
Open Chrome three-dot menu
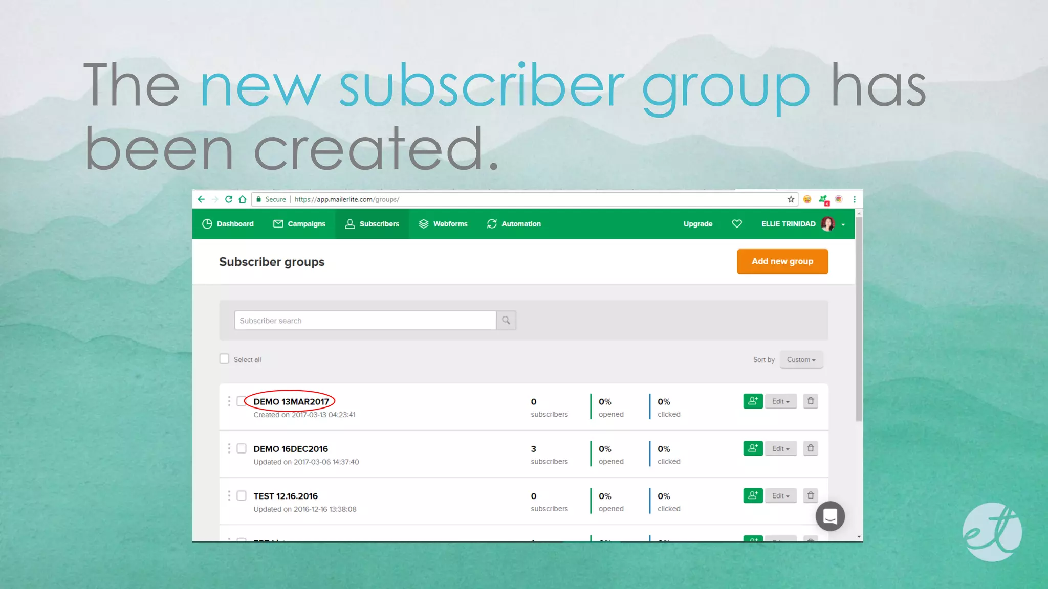(854, 199)
